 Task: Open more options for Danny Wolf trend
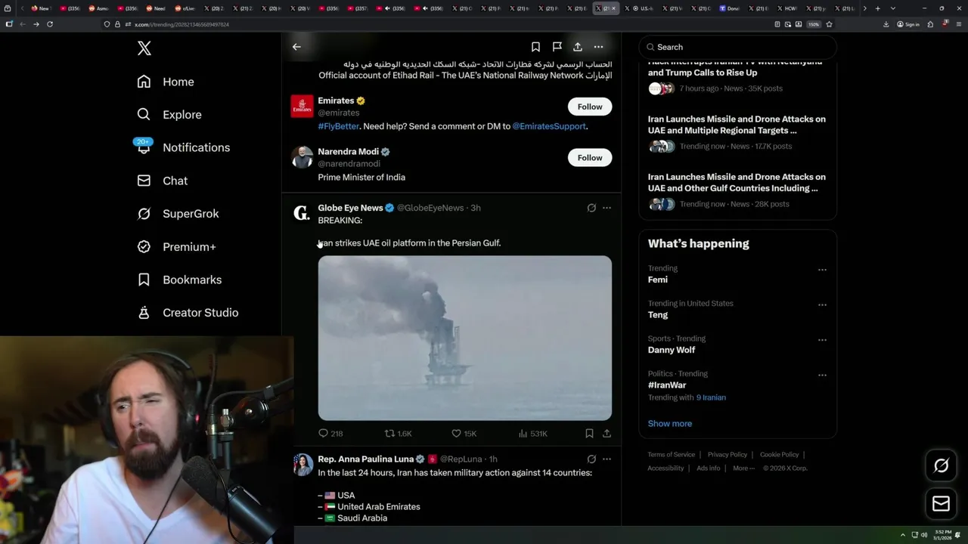tap(822, 340)
